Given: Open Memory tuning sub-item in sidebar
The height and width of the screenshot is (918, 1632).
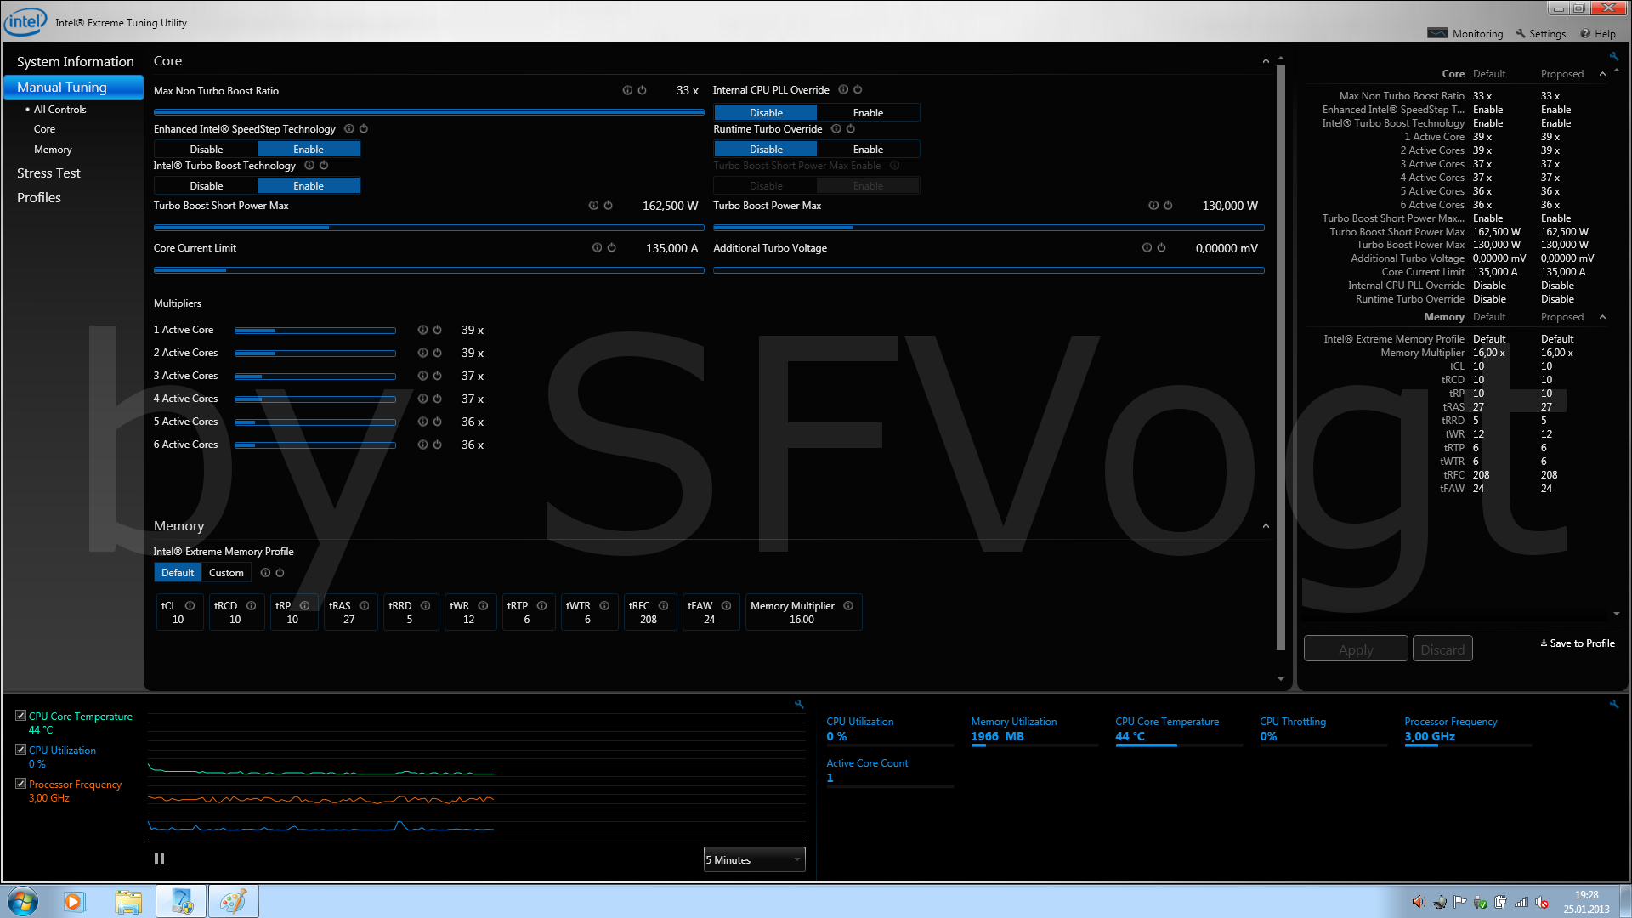Looking at the screenshot, I should pyautogui.click(x=53, y=150).
